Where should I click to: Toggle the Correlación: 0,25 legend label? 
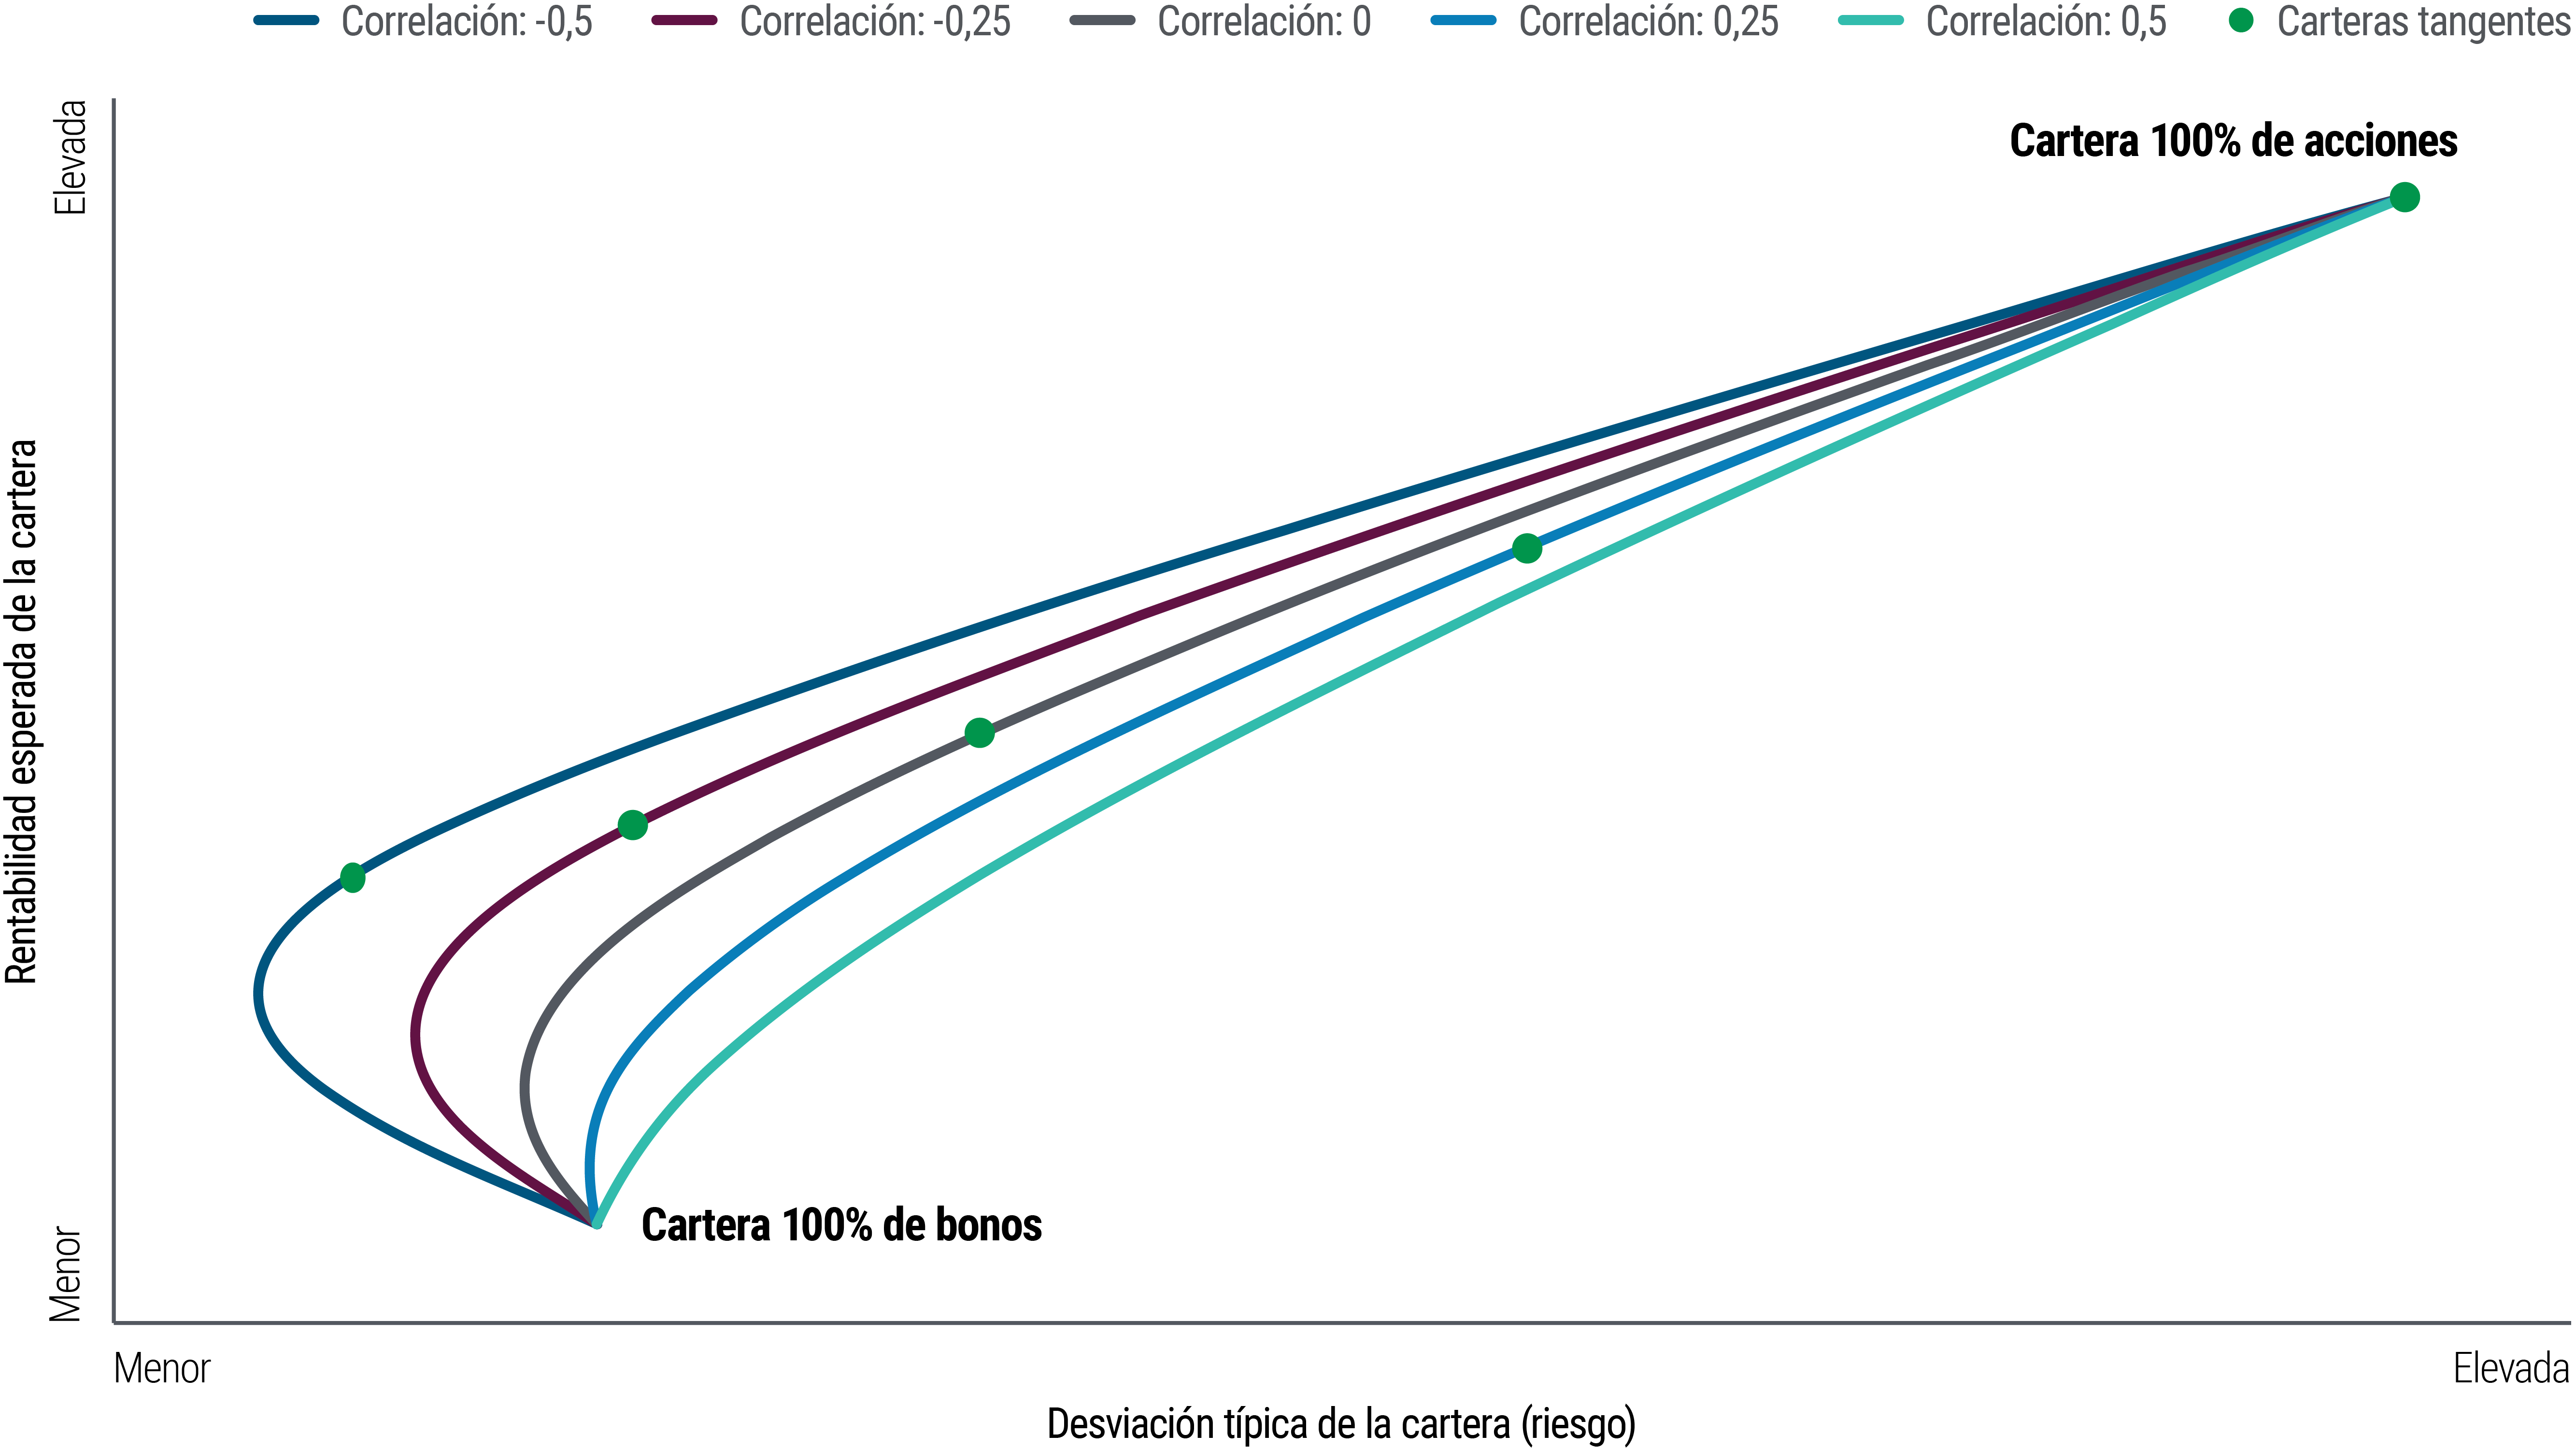[1649, 21]
